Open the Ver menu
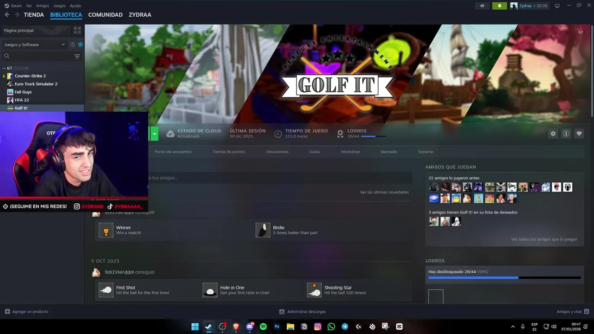 (x=29, y=6)
